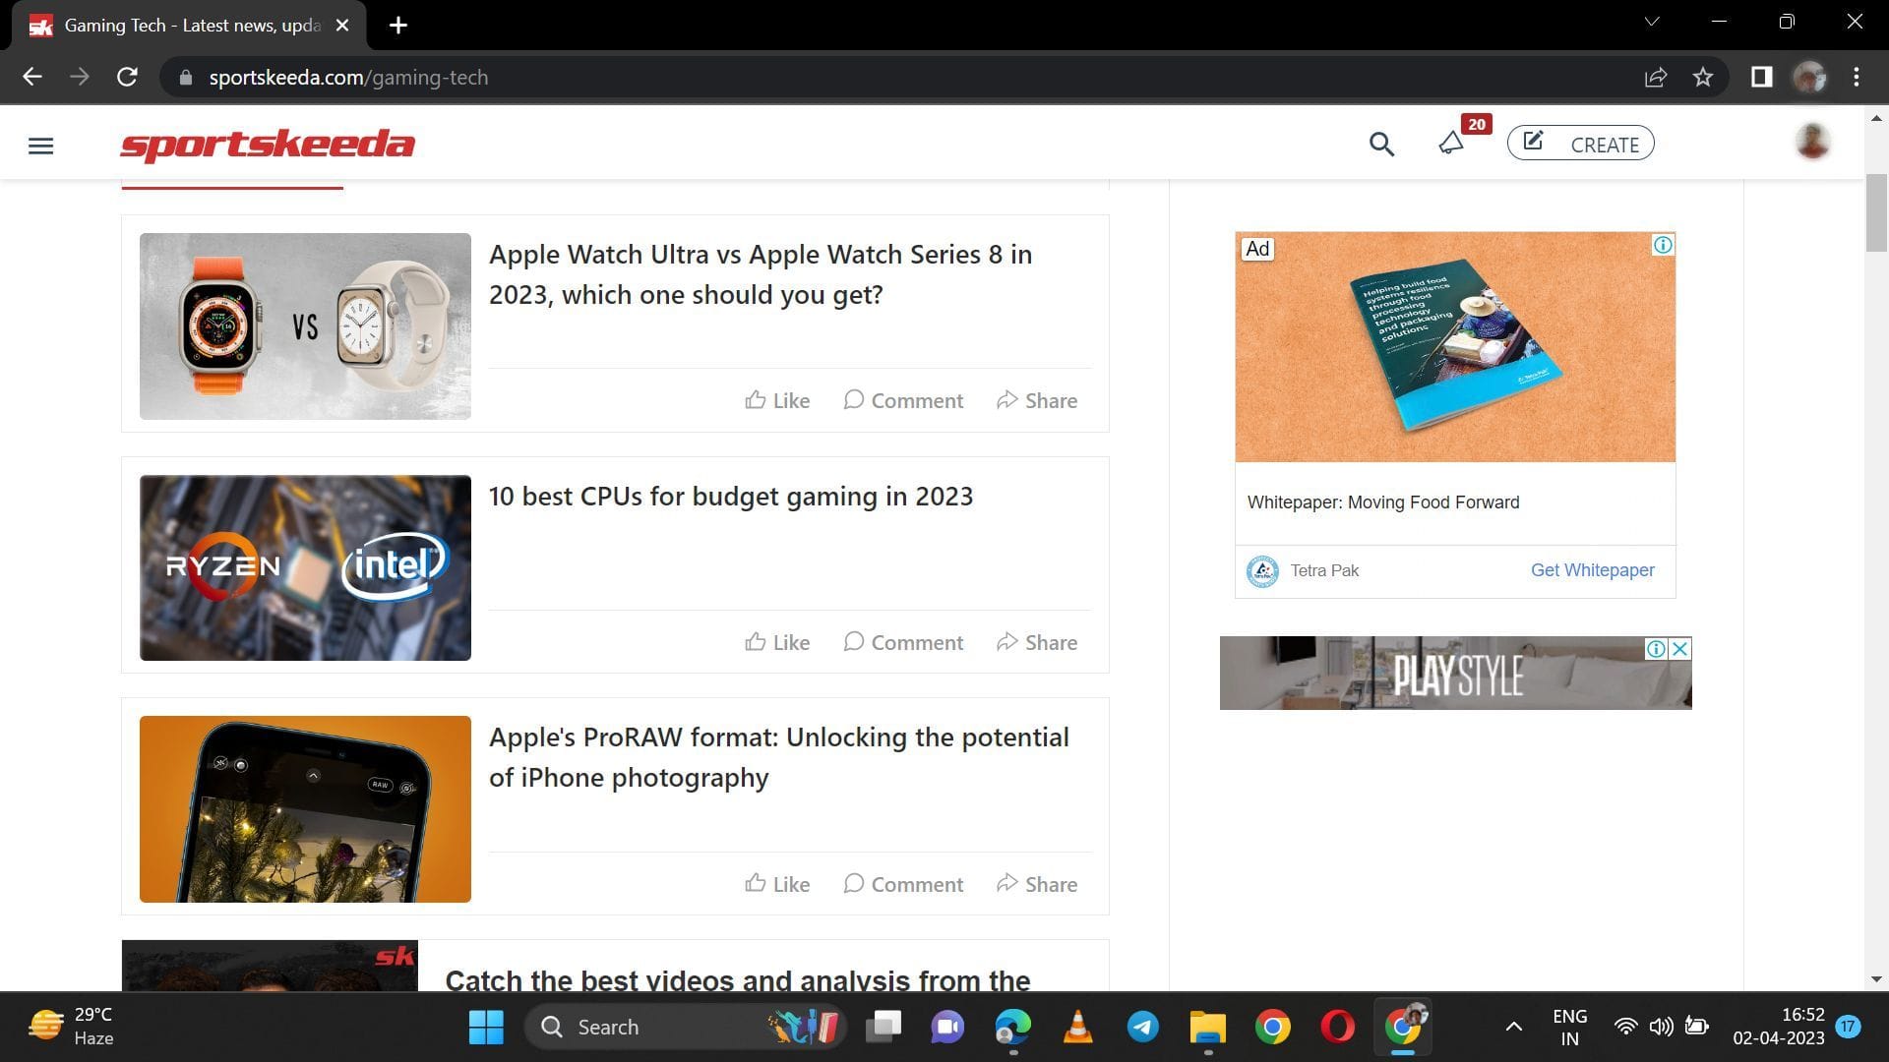Launch VLC media player from the taskbar
Viewport: 1889px width, 1062px height.
[1077, 1027]
